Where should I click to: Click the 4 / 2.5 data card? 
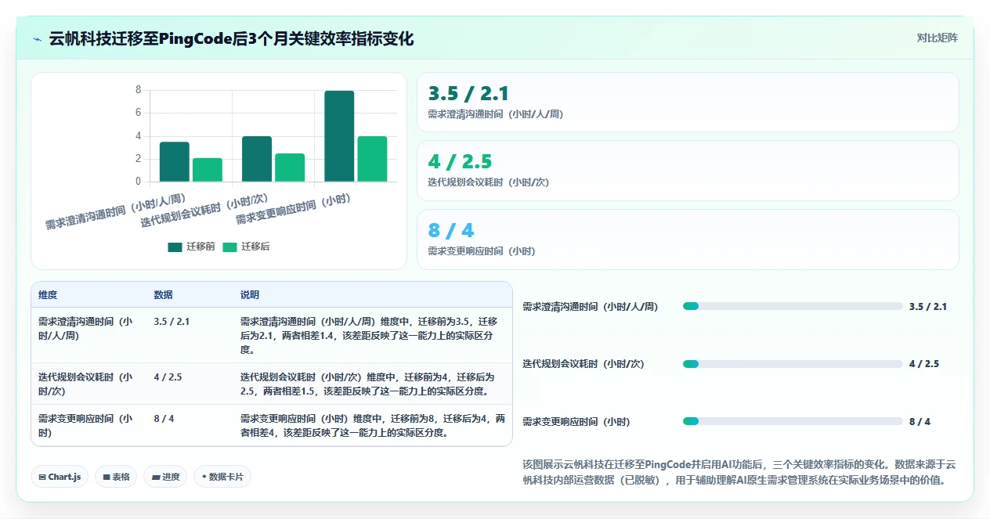coord(688,171)
